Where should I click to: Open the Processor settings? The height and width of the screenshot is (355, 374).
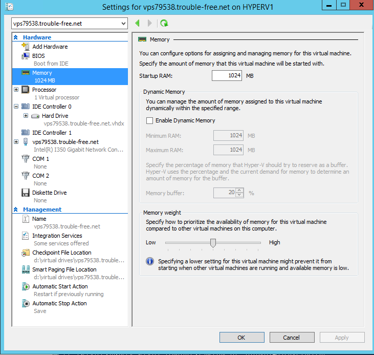[x=44, y=90]
